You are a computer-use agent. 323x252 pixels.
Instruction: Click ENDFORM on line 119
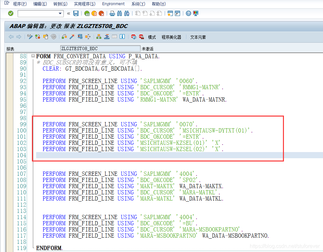[49, 248]
